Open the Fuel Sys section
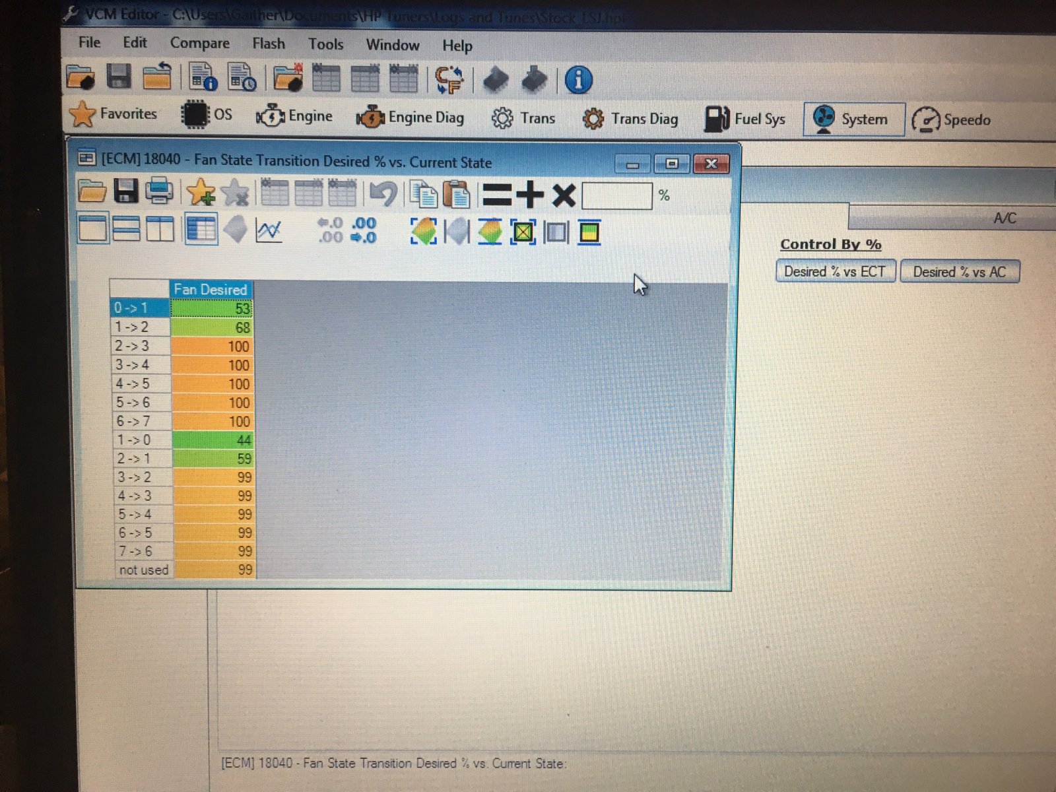The image size is (1056, 792). pyautogui.click(x=745, y=119)
